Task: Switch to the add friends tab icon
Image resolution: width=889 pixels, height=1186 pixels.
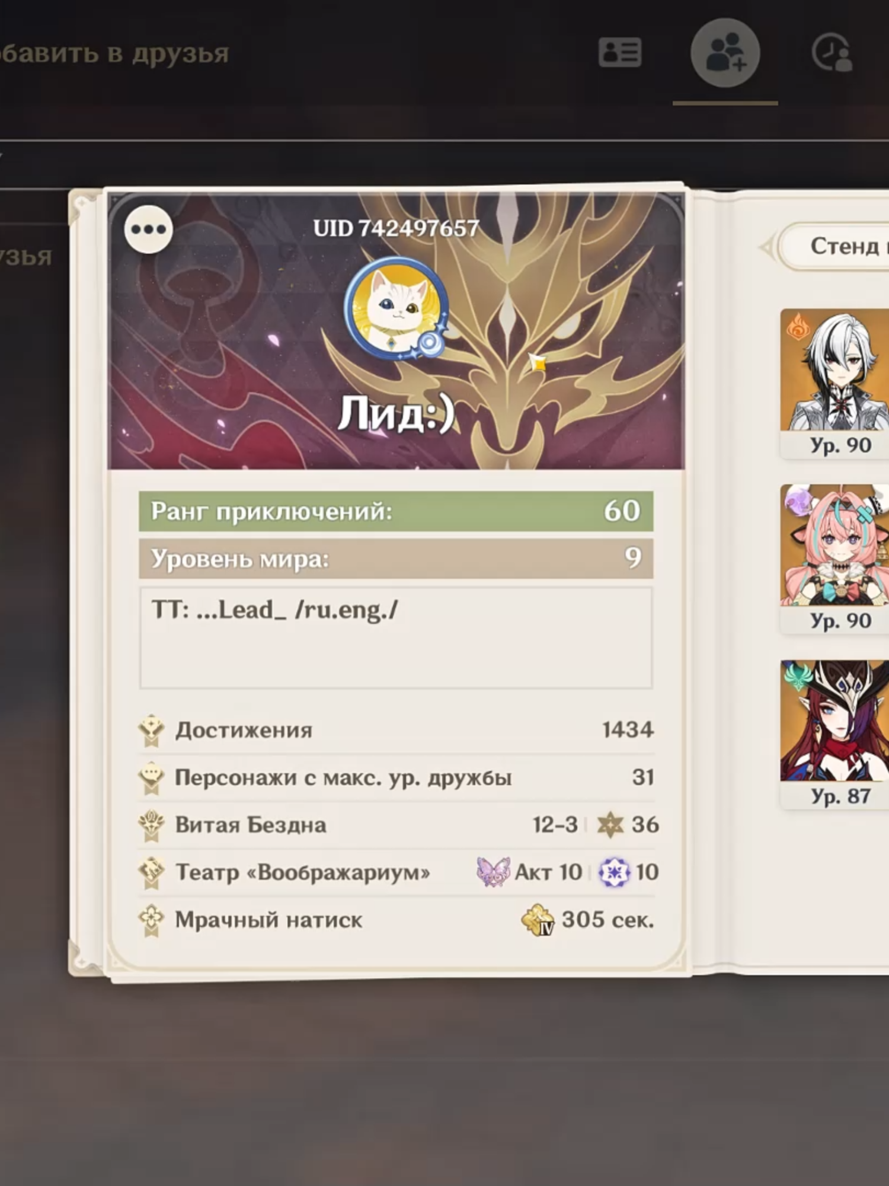Action: click(x=725, y=53)
